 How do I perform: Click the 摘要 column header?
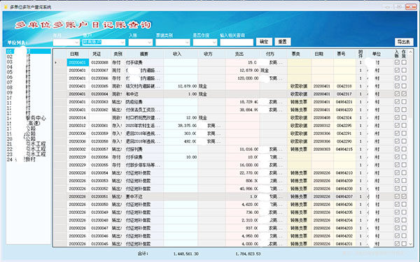coord(144,54)
